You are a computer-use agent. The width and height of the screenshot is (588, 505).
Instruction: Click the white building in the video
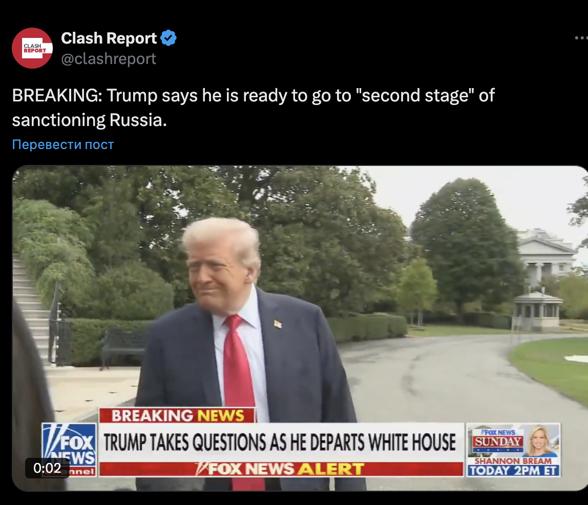[544, 259]
